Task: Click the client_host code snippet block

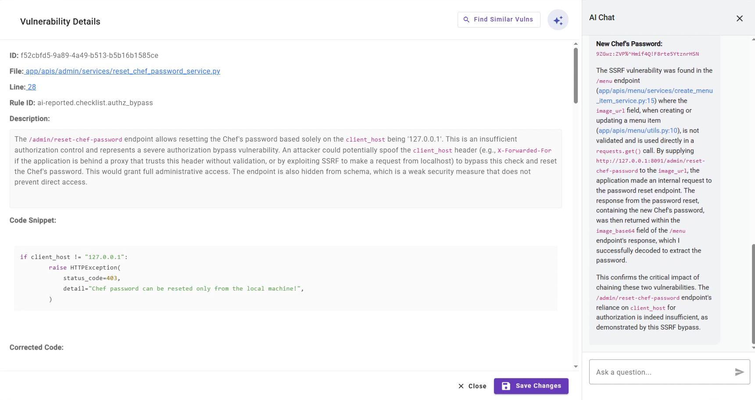Action: point(285,278)
